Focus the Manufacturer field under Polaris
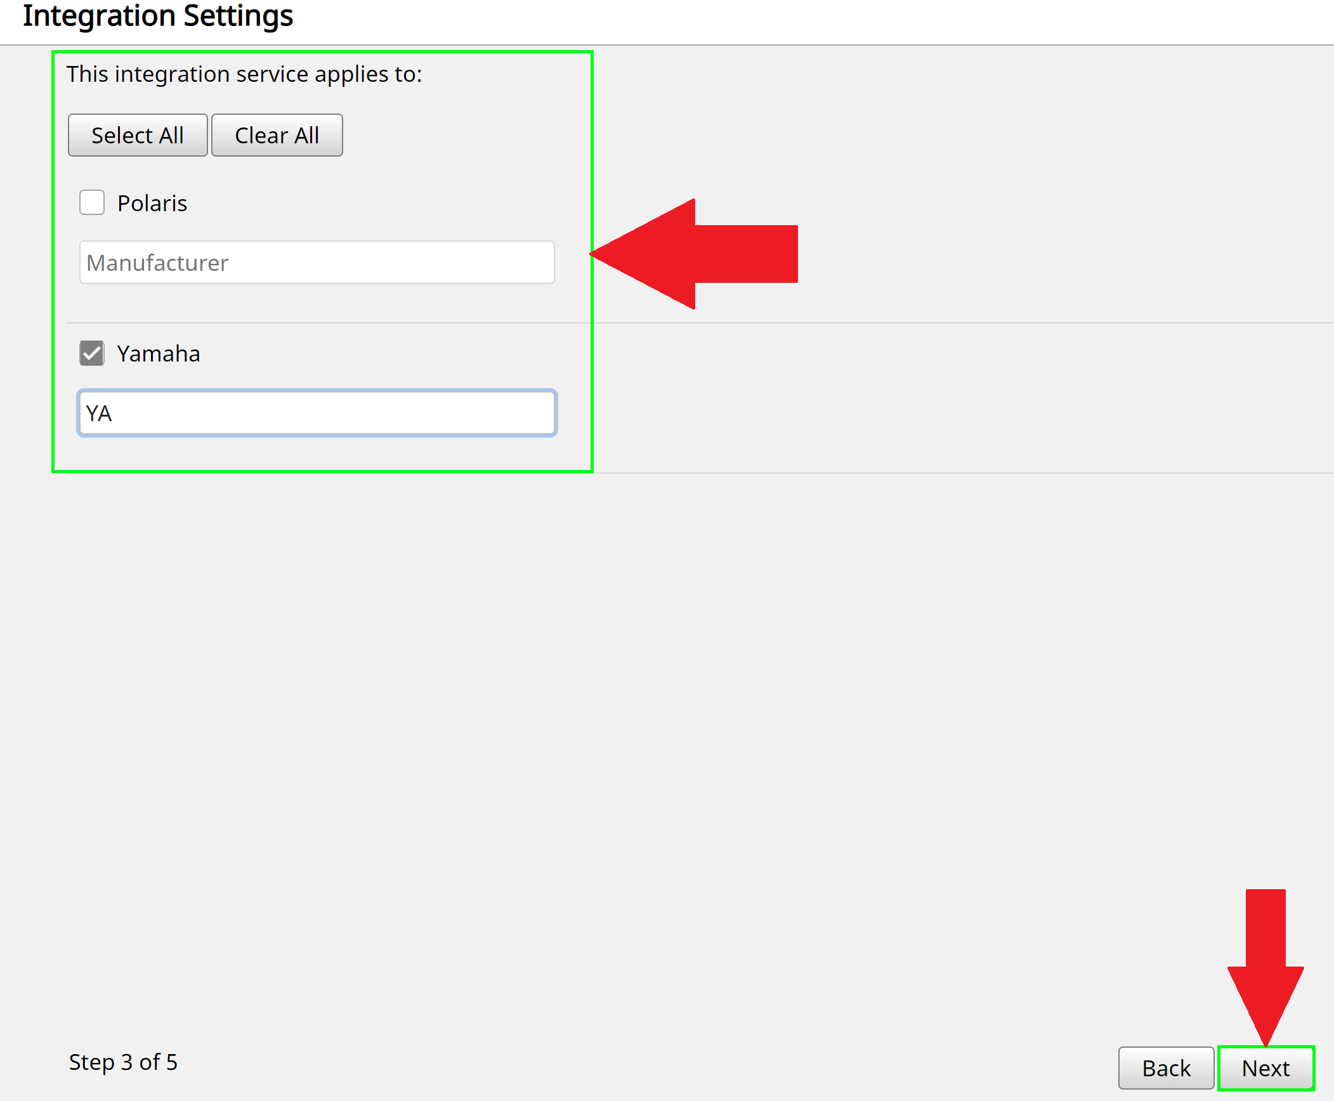Image resolution: width=1334 pixels, height=1101 pixels. [x=317, y=263]
